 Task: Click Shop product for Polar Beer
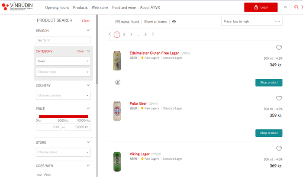point(268,133)
